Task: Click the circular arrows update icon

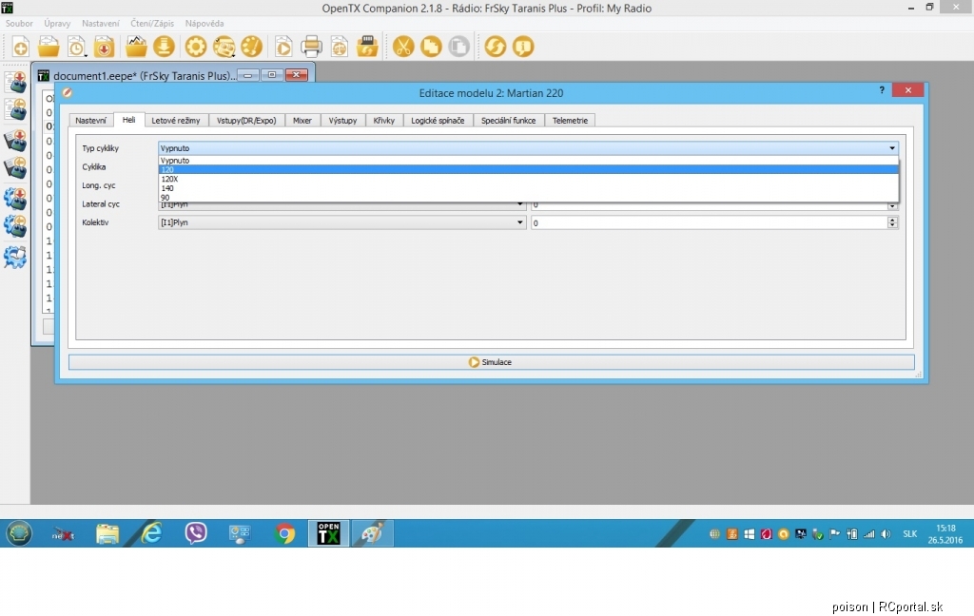Action: pyautogui.click(x=495, y=47)
